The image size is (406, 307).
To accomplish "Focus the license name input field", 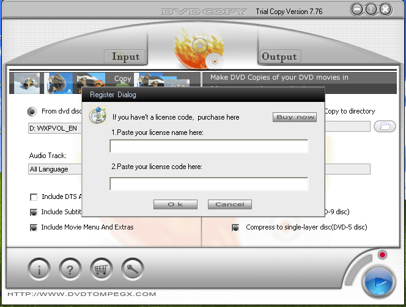I will [209, 146].
